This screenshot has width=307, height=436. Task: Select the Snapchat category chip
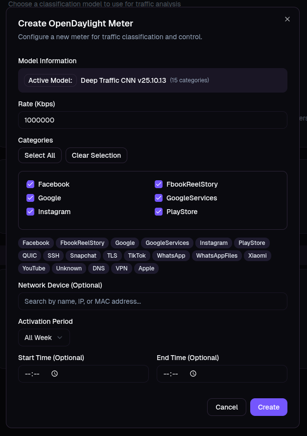click(x=83, y=255)
